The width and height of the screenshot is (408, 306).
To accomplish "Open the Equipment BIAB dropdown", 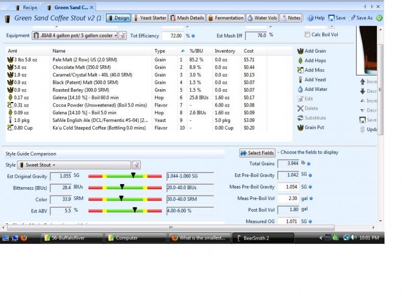I will click(x=75, y=35).
